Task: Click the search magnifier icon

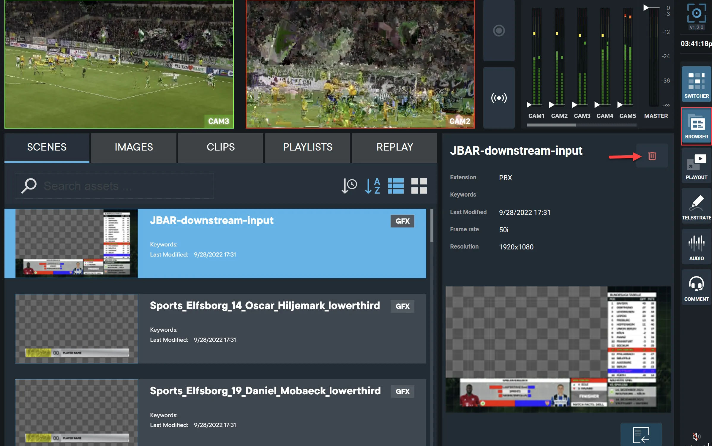Action: [29, 186]
